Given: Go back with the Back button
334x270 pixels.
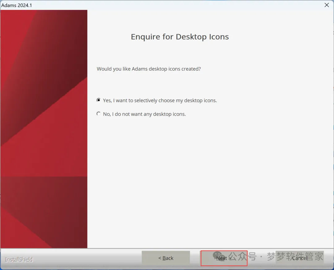Looking at the screenshot, I should point(166,258).
